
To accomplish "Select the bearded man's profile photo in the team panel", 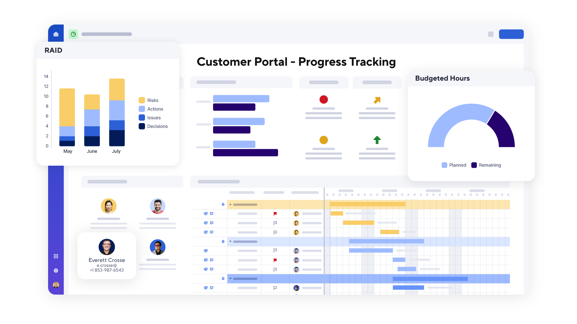I will pyautogui.click(x=157, y=206).
